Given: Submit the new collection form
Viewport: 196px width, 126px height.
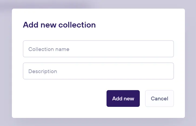Looking at the screenshot, I should click(x=123, y=98).
